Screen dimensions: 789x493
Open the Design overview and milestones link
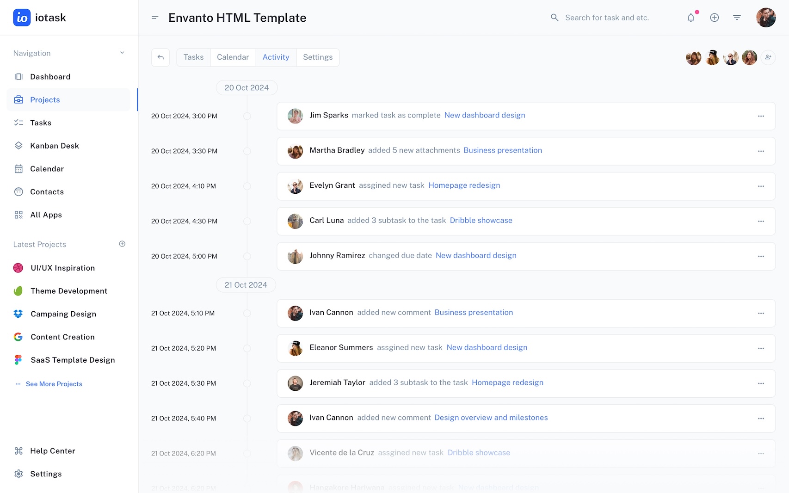pos(491,418)
